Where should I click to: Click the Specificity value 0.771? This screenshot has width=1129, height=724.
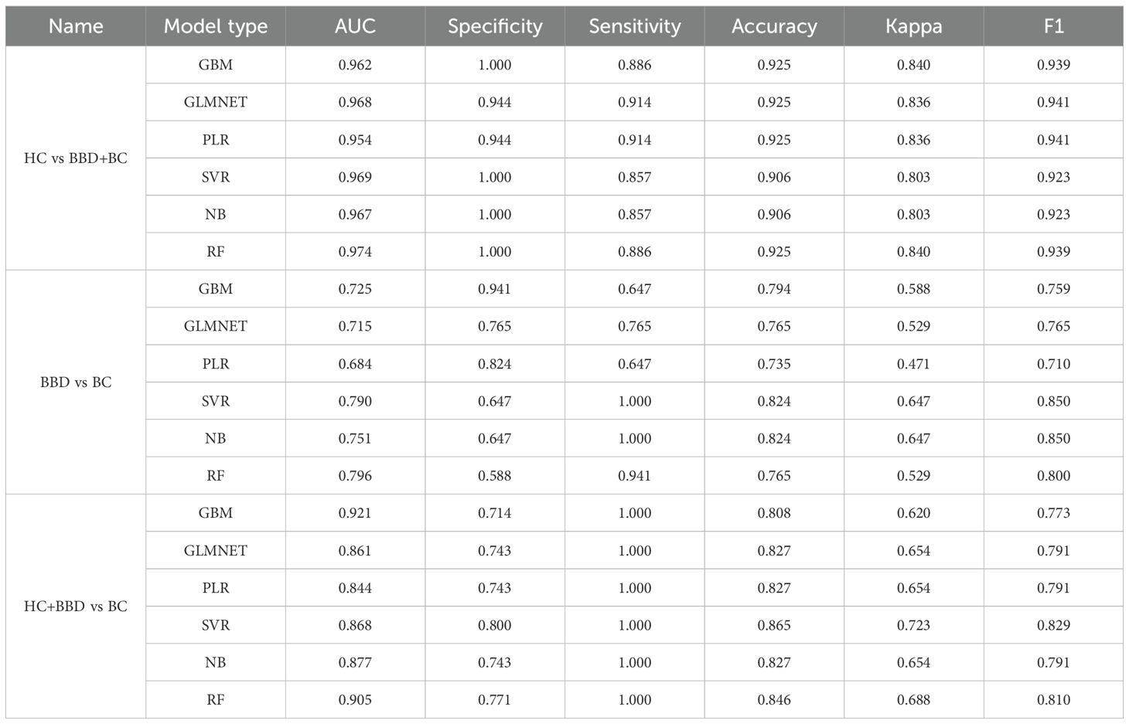[495, 700]
